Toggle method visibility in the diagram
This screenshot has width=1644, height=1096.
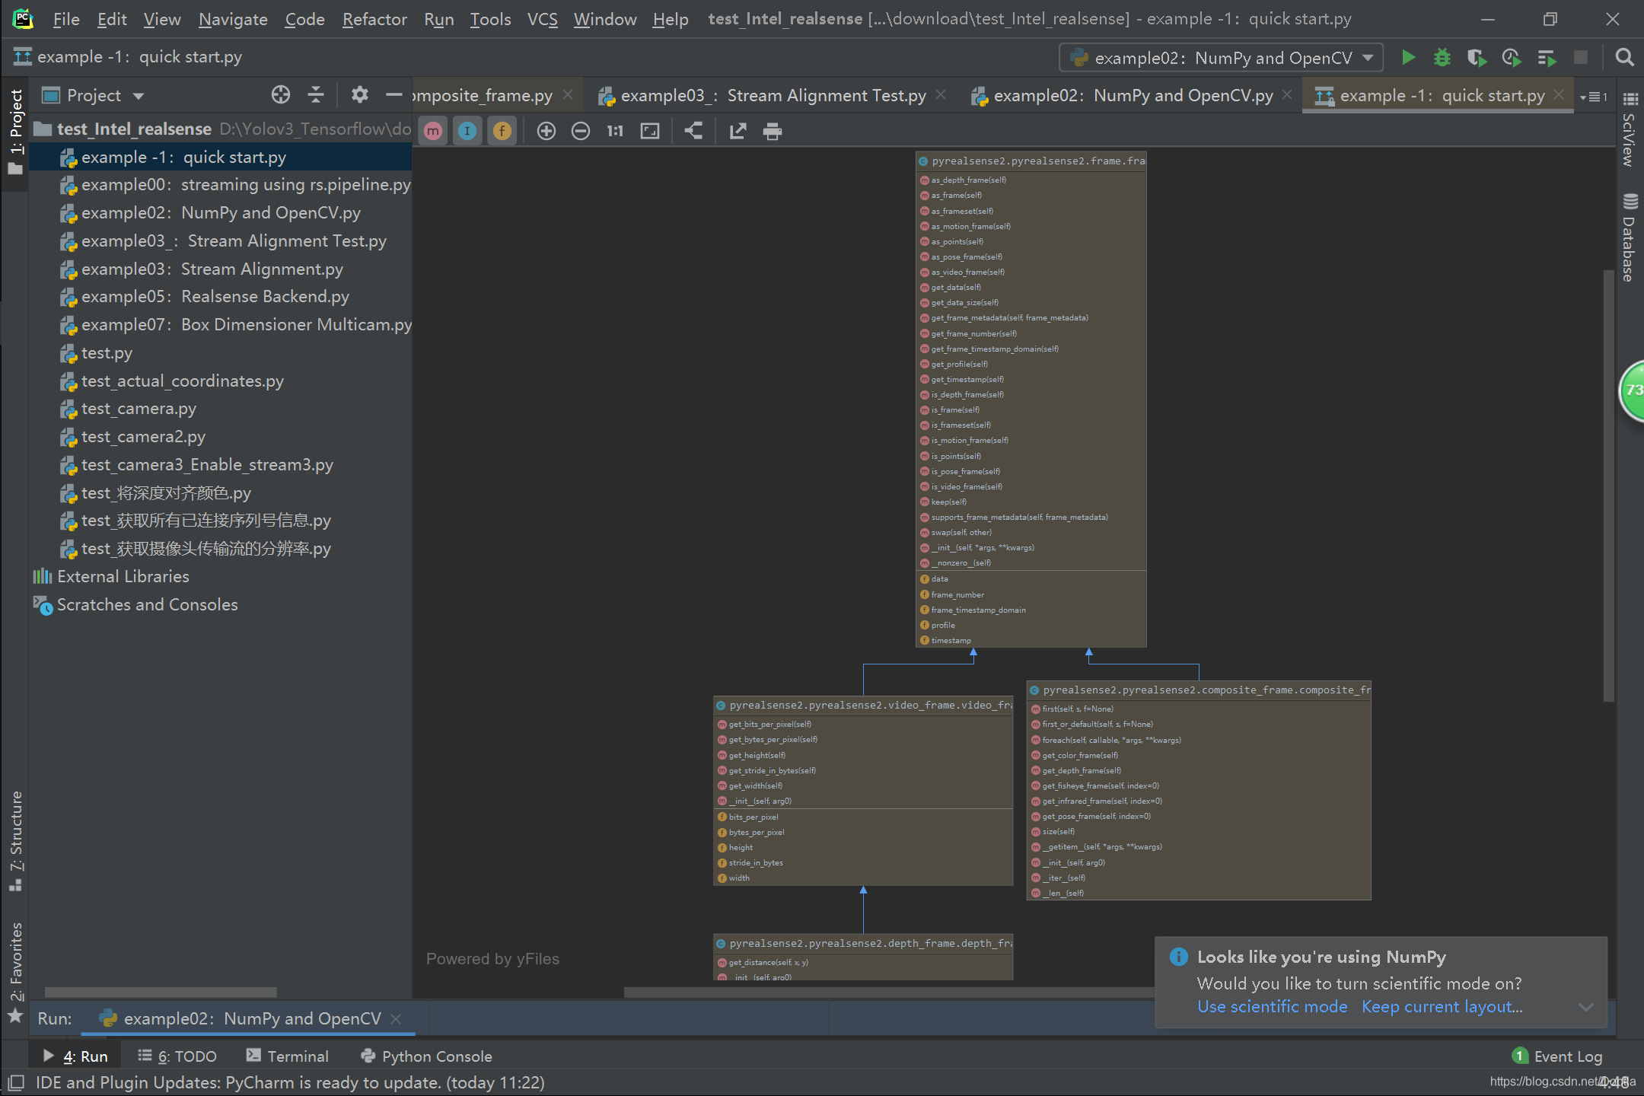(432, 130)
